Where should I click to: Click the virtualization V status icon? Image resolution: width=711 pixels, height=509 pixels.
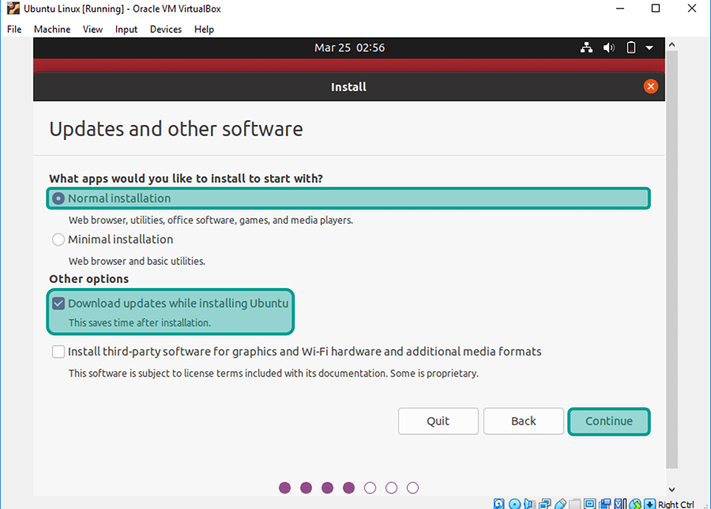click(x=620, y=504)
